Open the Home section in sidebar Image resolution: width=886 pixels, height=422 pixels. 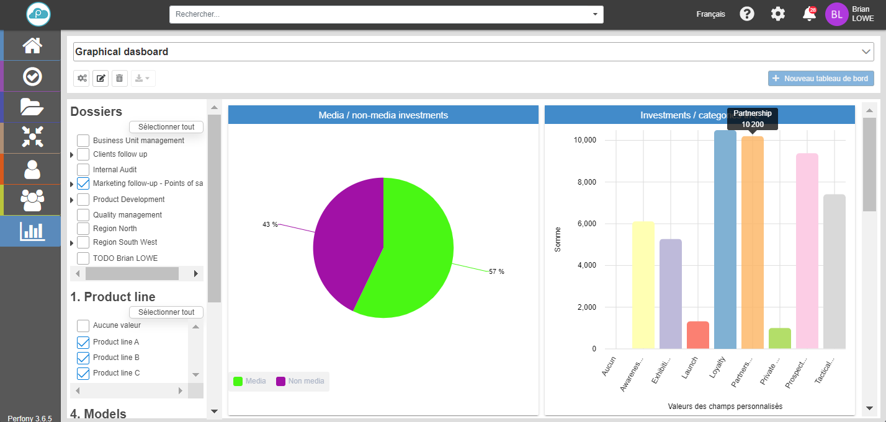[32, 45]
